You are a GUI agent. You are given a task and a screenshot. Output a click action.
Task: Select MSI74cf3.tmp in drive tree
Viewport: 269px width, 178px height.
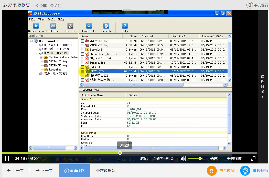pos(58,62)
